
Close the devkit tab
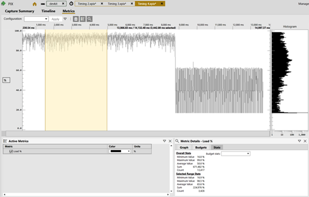[x=63, y=3]
